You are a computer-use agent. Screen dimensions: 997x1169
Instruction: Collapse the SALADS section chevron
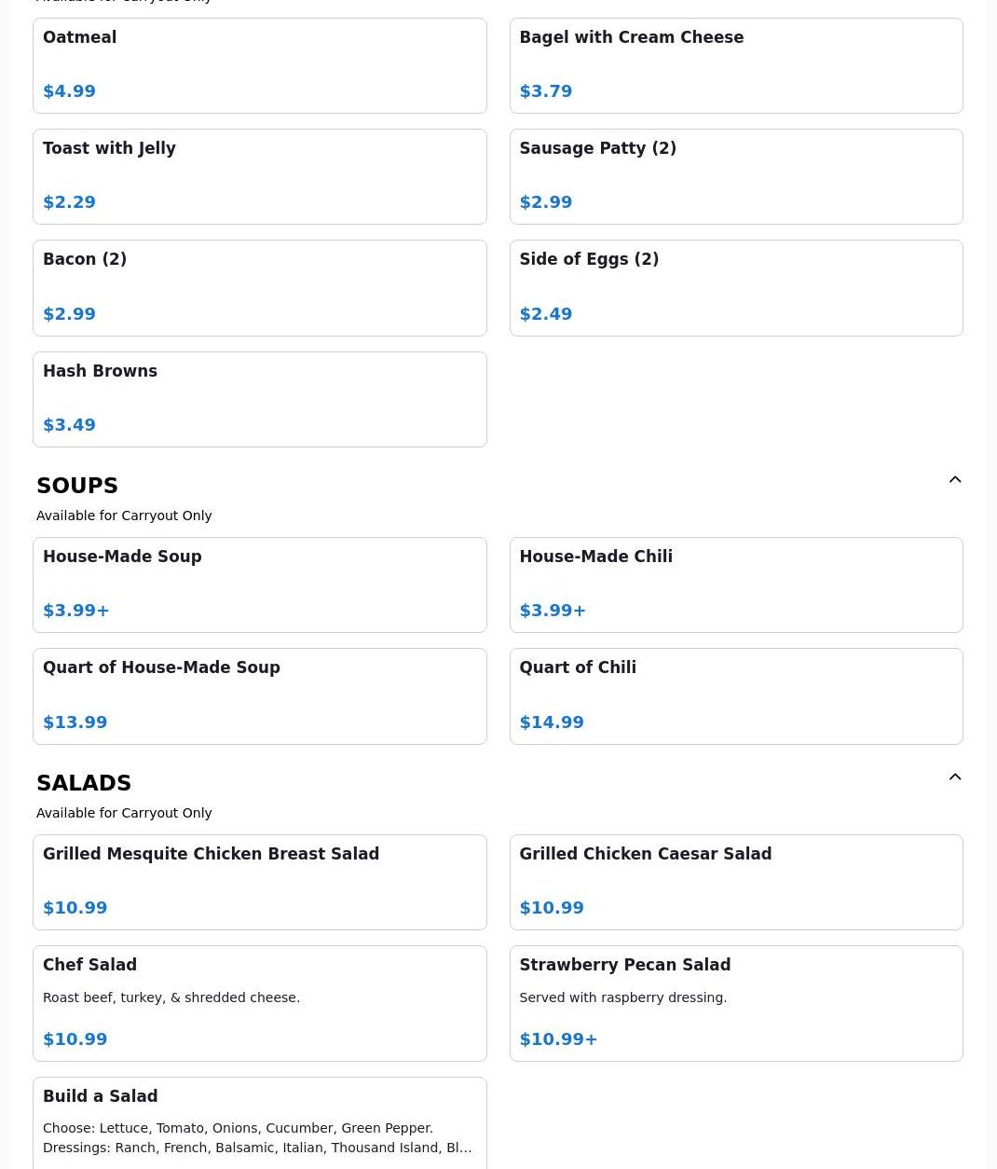954,777
